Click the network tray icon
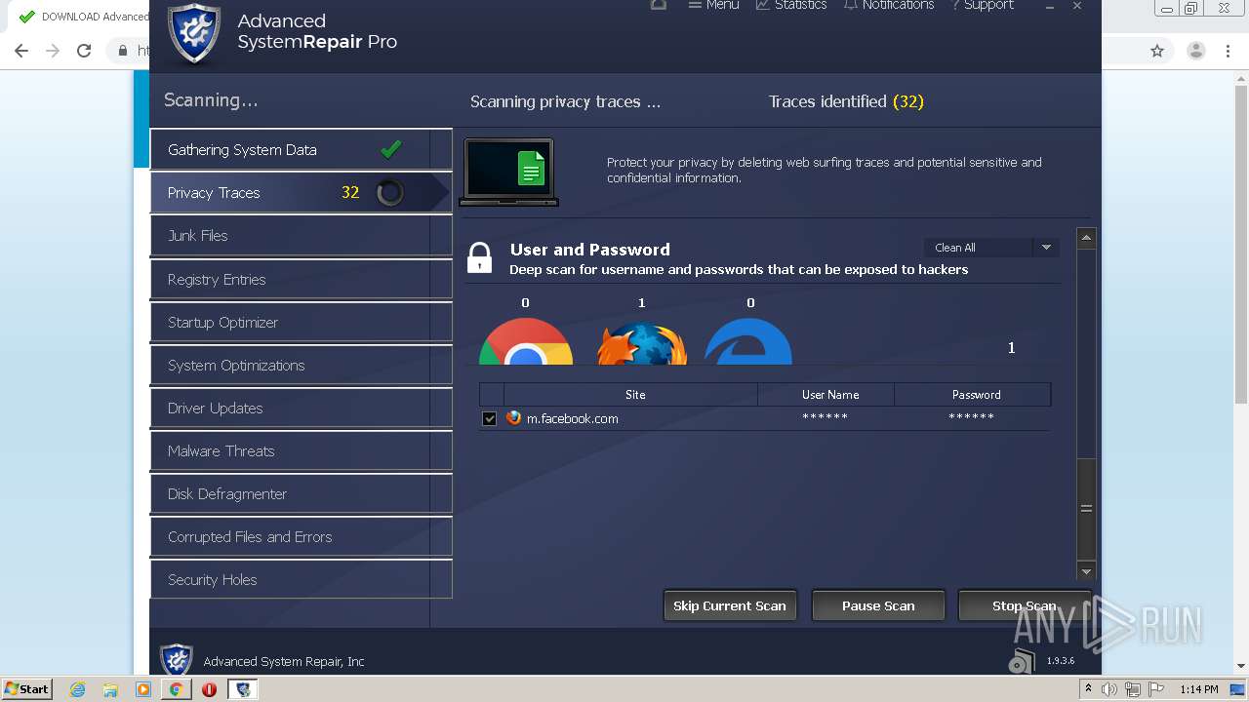1249x702 pixels. [1133, 689]
